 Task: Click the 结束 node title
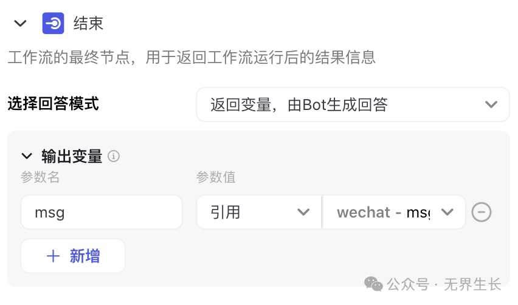[88, 24]
